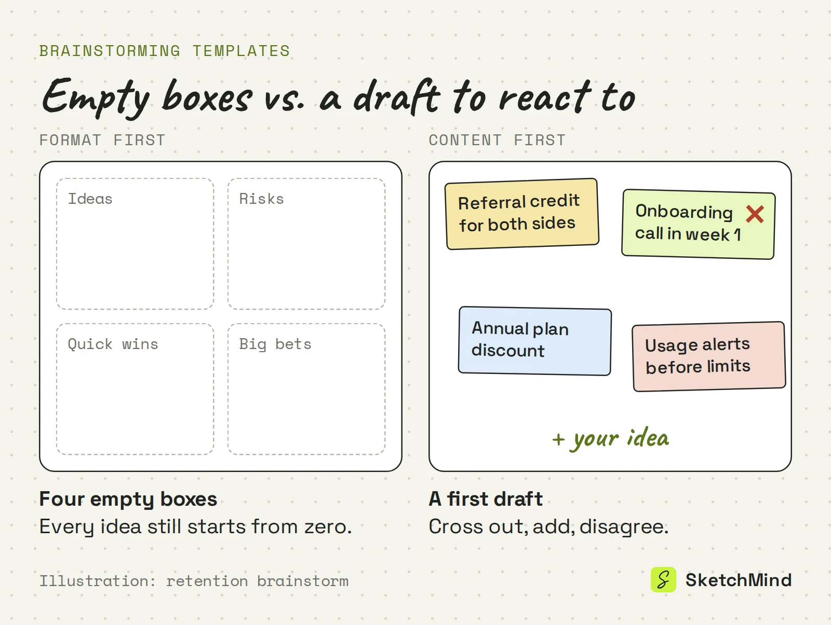Click the empty Big bets box
Viewport: 831px width, 625px height.
pyautogui.click(x=306, y=389)
